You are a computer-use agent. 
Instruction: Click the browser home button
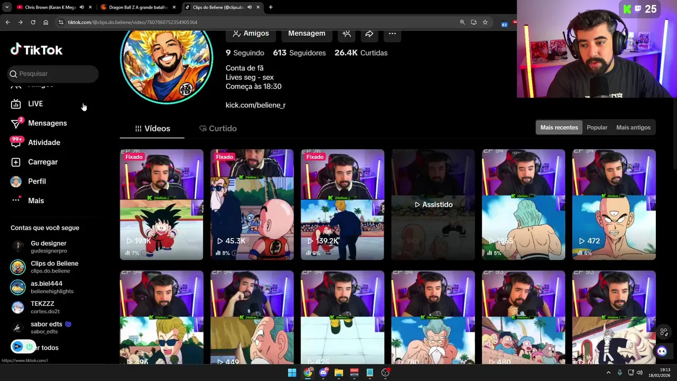click(x=46, y=22)
